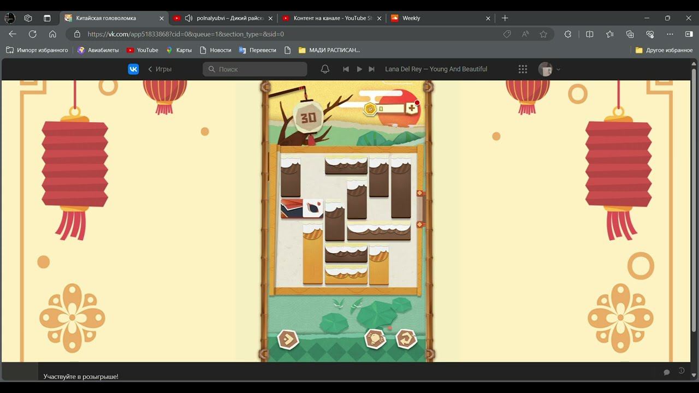Switch to the Weekly tab
Viewport: 699px width, 393px height.
[411, 18]
